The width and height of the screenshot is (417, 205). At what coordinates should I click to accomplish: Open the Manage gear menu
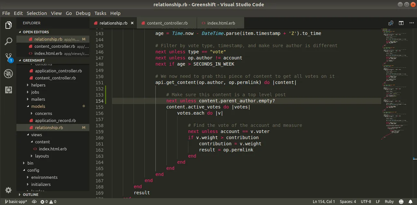[x=8, y=190]
